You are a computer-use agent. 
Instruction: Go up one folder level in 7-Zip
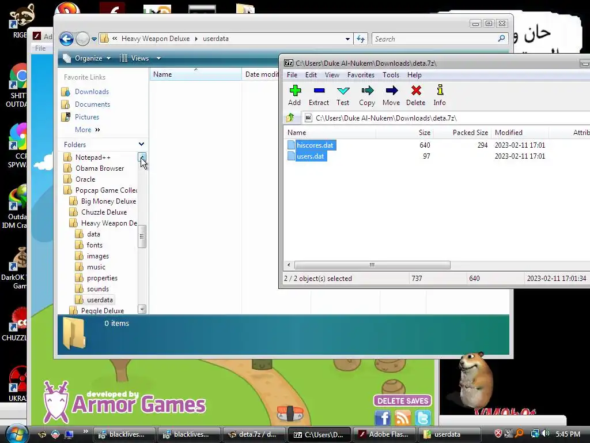click(290, 118)
